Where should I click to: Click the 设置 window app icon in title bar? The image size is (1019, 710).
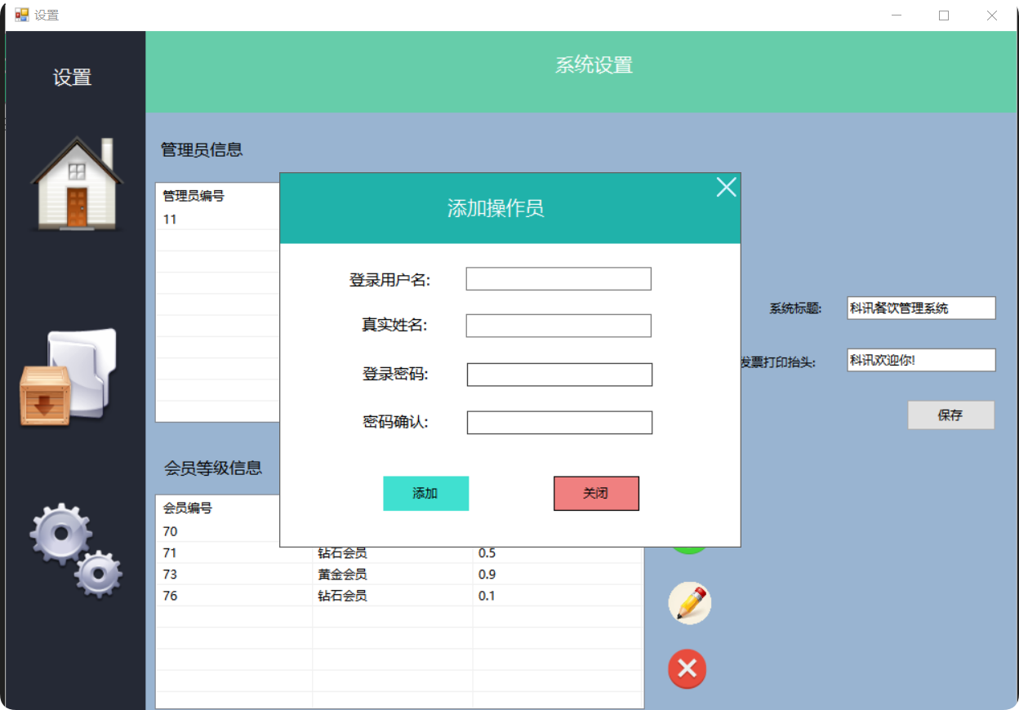pyautogui.click(x=22, y=15)
